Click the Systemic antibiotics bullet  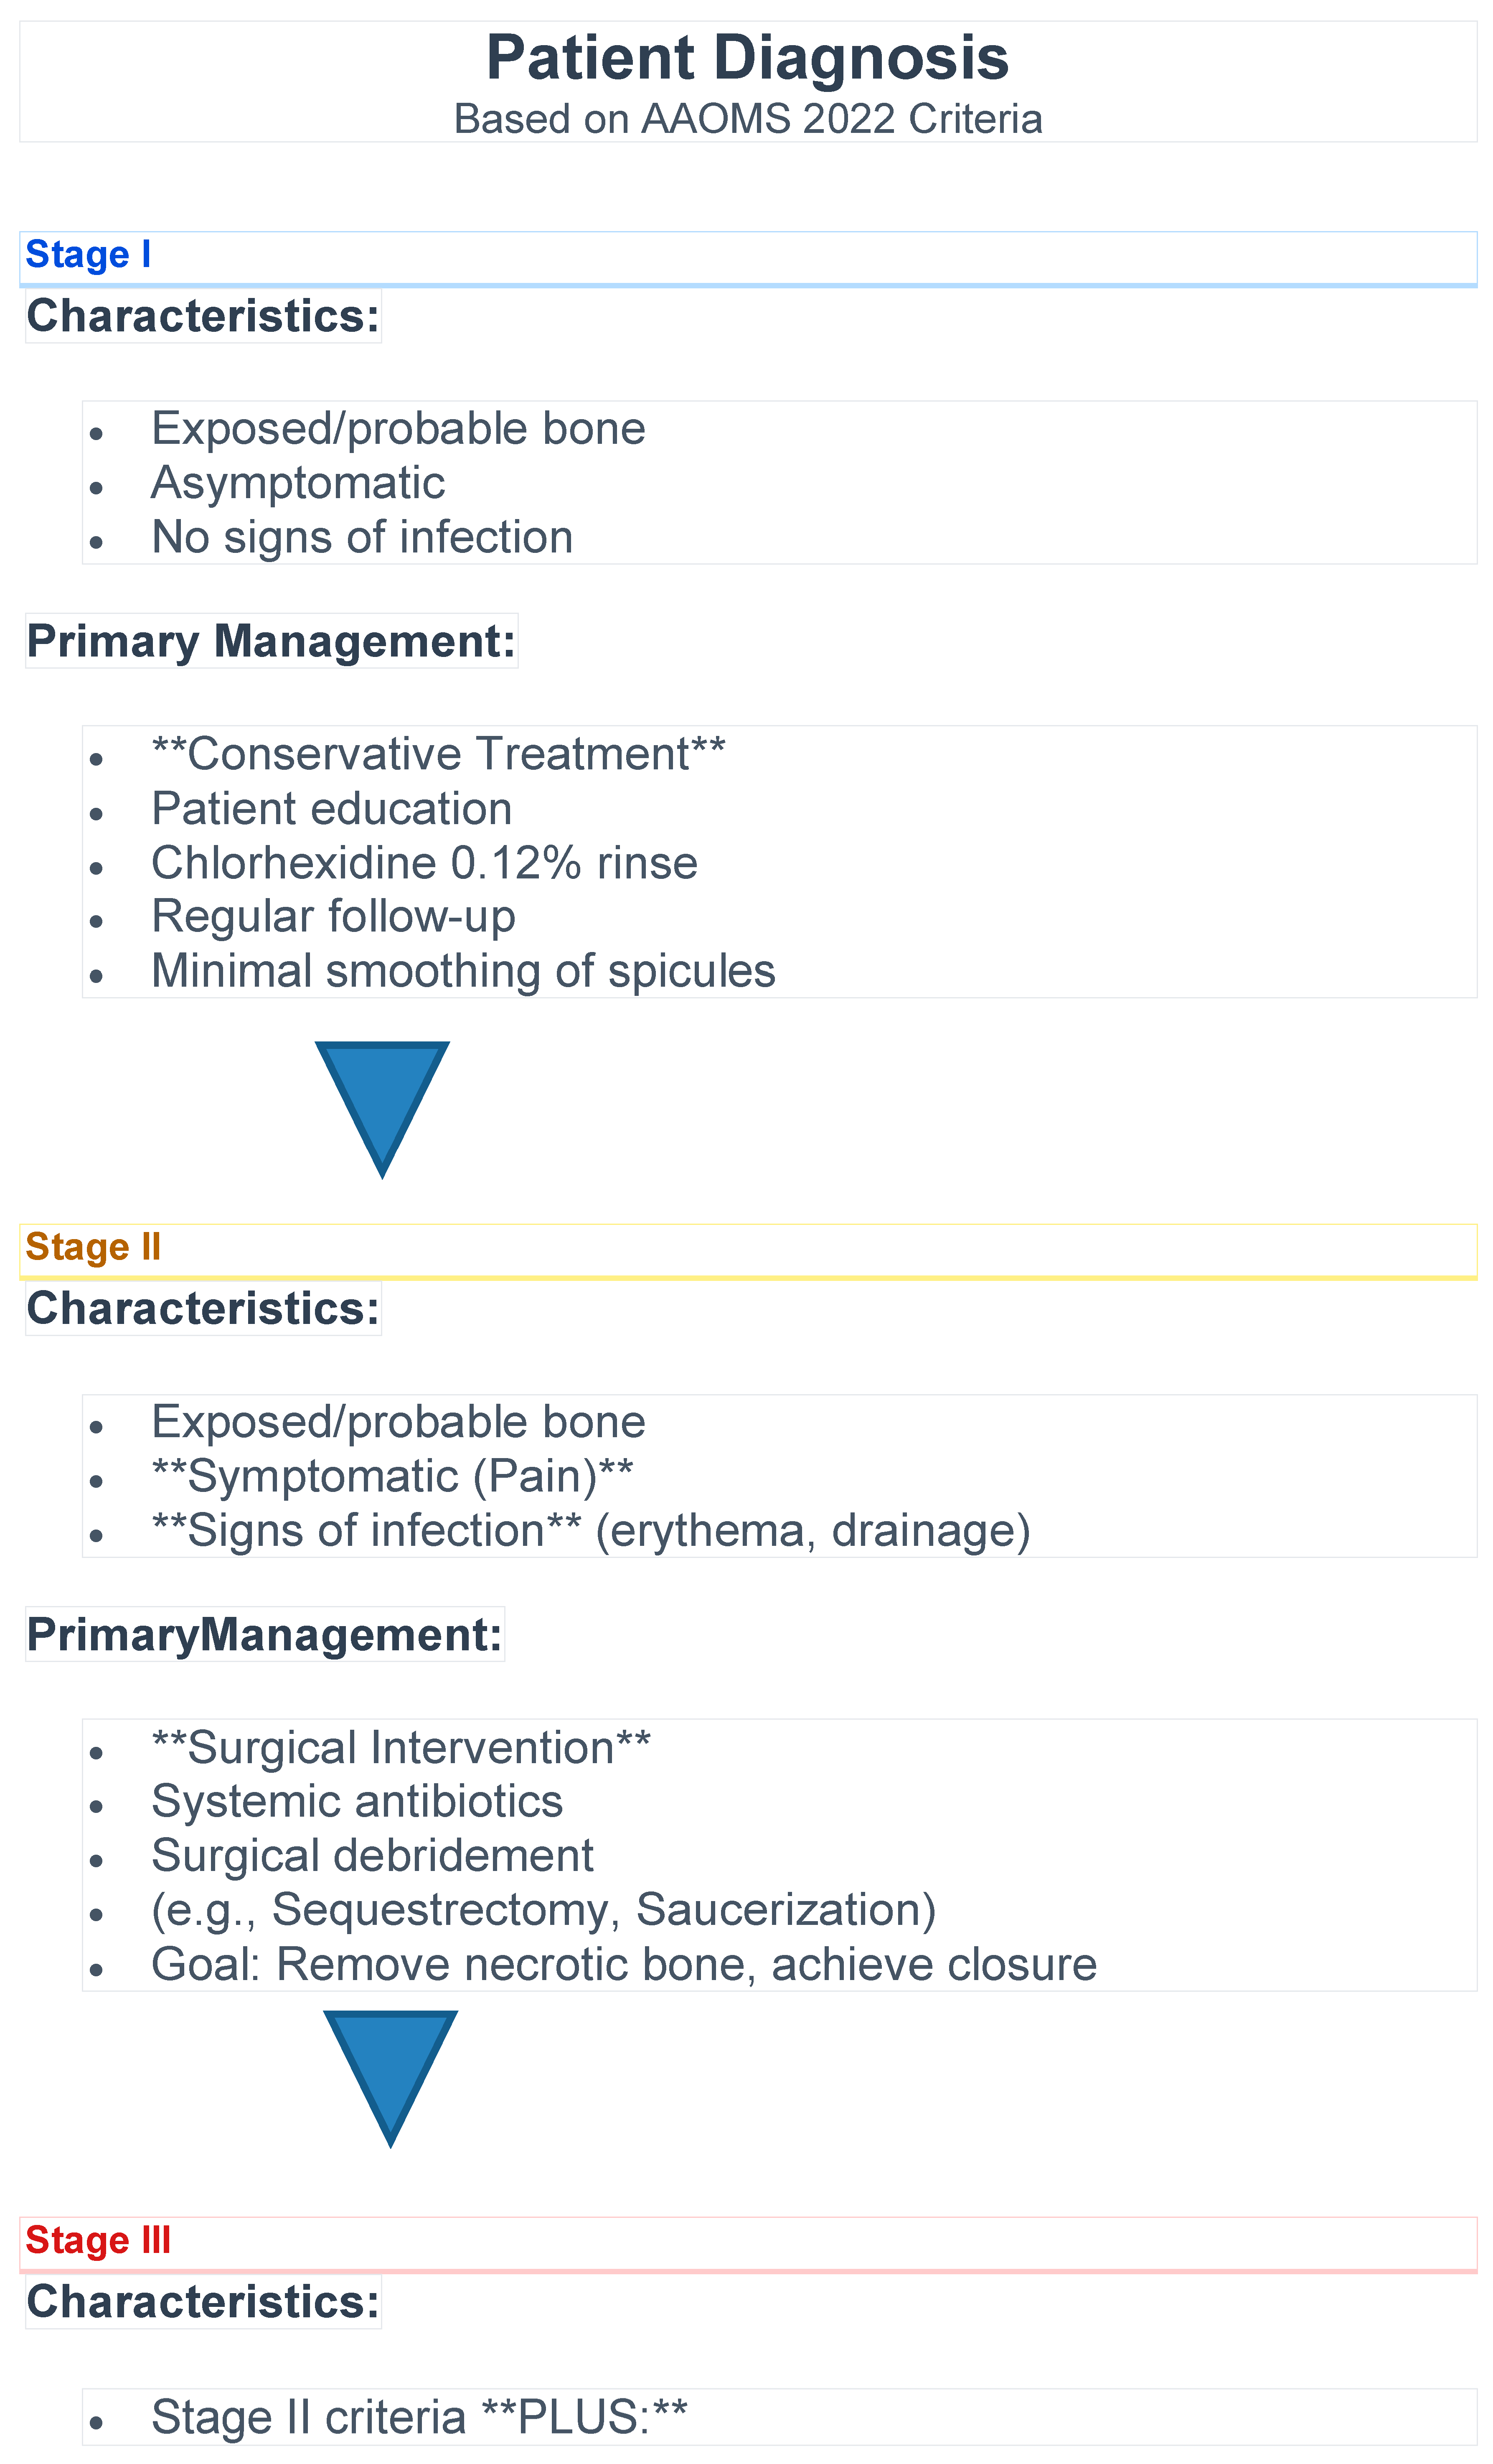tap(357, 1801)
